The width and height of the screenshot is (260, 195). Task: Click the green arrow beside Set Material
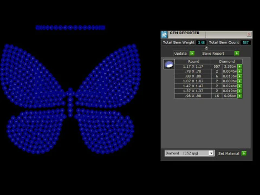pyautogui.click(x=244, y=153)
